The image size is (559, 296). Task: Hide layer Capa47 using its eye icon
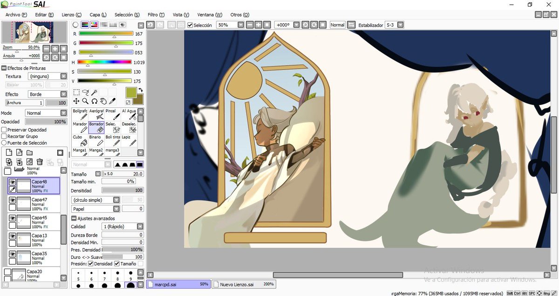point(13,200)
